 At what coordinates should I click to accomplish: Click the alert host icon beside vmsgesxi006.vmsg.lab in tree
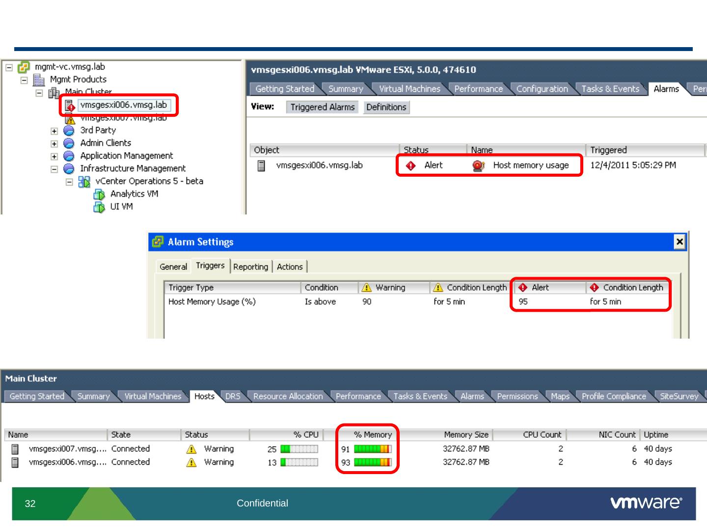tap(70, 105)
